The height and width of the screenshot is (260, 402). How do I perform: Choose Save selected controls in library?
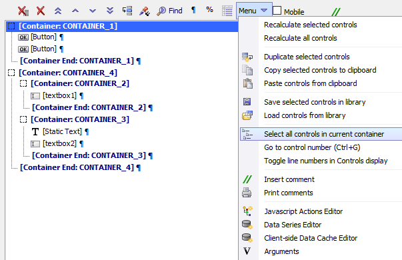(315, 102)
